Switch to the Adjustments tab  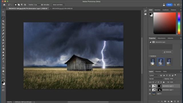pos(161,38)
